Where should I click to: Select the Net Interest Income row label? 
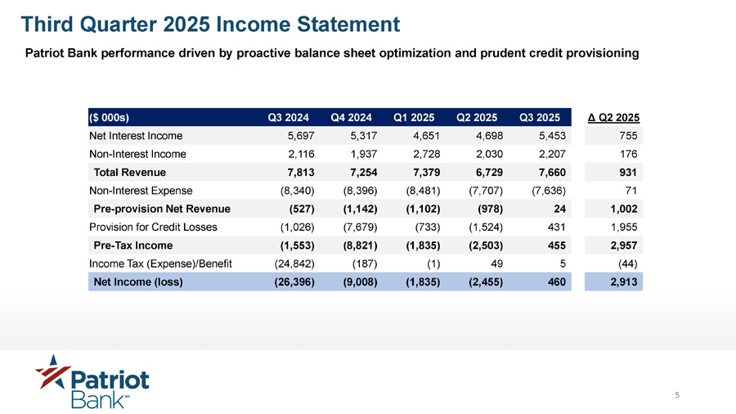pos(136,135)
